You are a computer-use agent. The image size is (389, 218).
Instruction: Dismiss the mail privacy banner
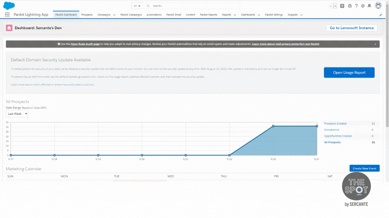click(x=375, y=44)
